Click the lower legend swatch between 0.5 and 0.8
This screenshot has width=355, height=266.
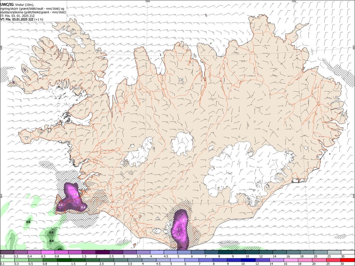[35, 260]
